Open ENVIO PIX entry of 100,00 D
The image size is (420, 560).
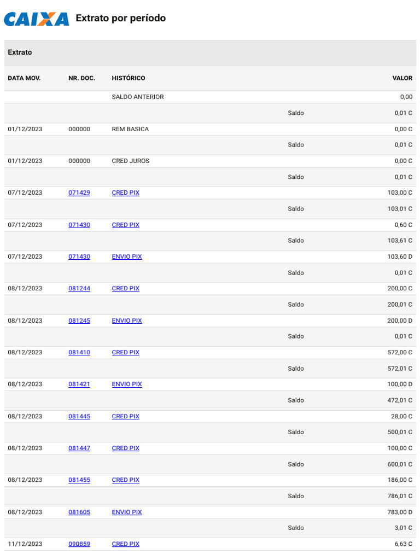(127, 384)
